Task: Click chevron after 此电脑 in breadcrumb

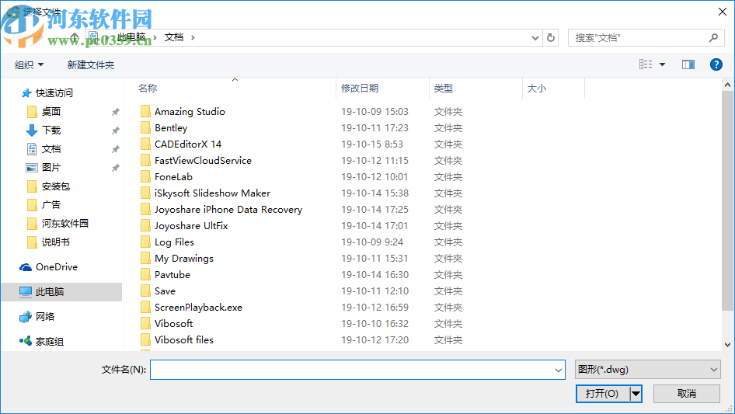Action: click(x=155, y=37)
